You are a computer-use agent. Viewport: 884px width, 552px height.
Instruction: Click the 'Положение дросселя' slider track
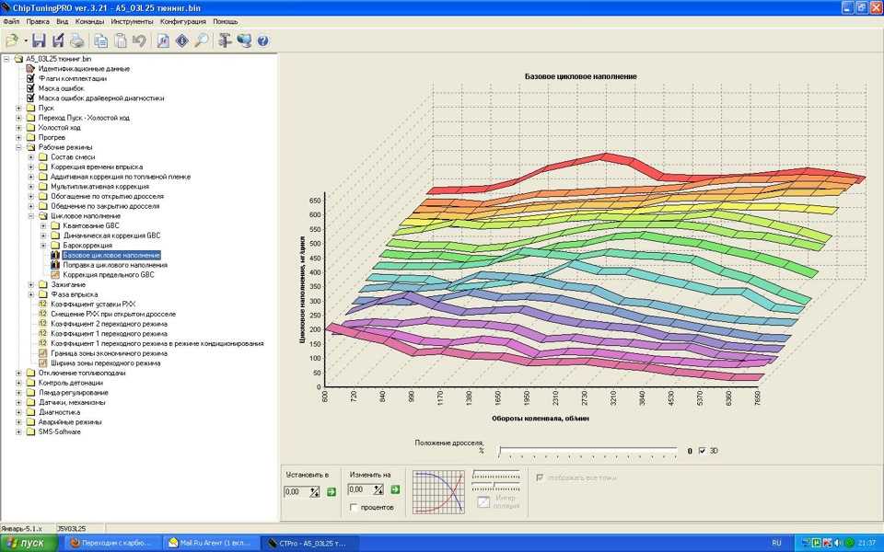tap(589, 451)
